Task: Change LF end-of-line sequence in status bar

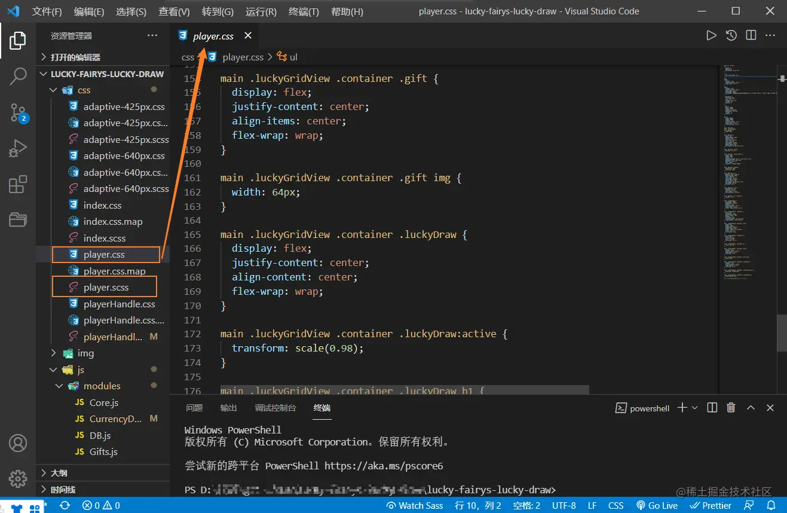Action: [592, 506]
